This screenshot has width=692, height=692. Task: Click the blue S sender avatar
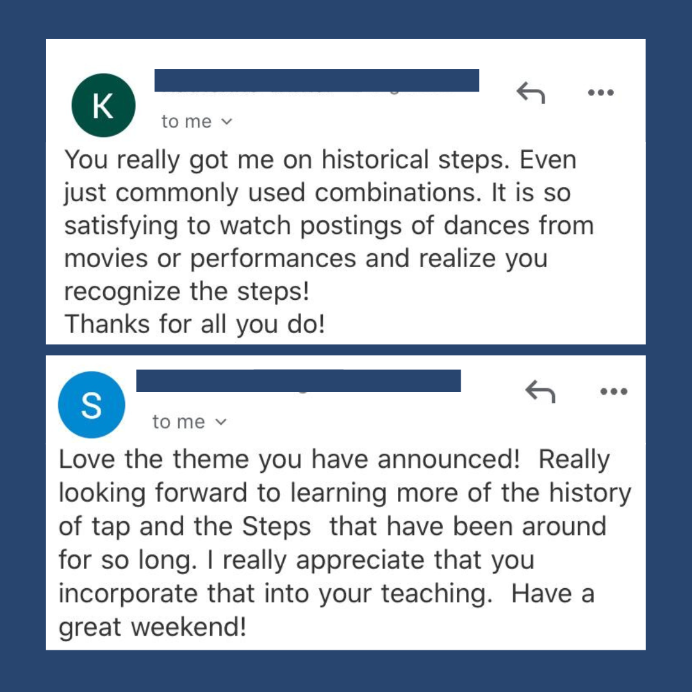pyautogui.click(x=92, y=405)
